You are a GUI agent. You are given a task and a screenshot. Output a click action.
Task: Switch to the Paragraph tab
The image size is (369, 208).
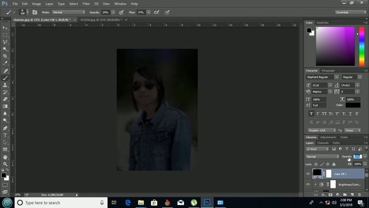[x=328, y=70]
